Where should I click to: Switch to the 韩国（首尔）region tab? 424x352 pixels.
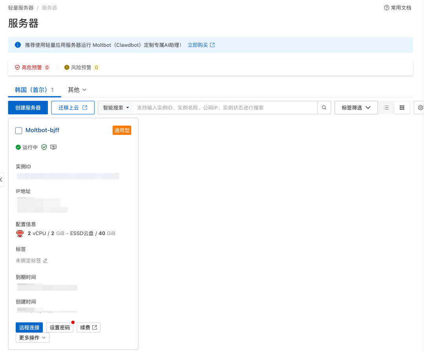31,90
